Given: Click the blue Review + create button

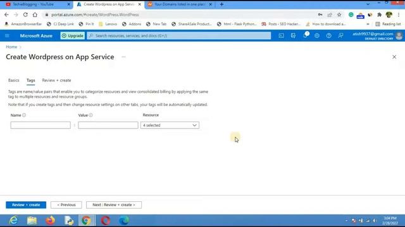Looking at the screenshot, I should tap(26, 205).
